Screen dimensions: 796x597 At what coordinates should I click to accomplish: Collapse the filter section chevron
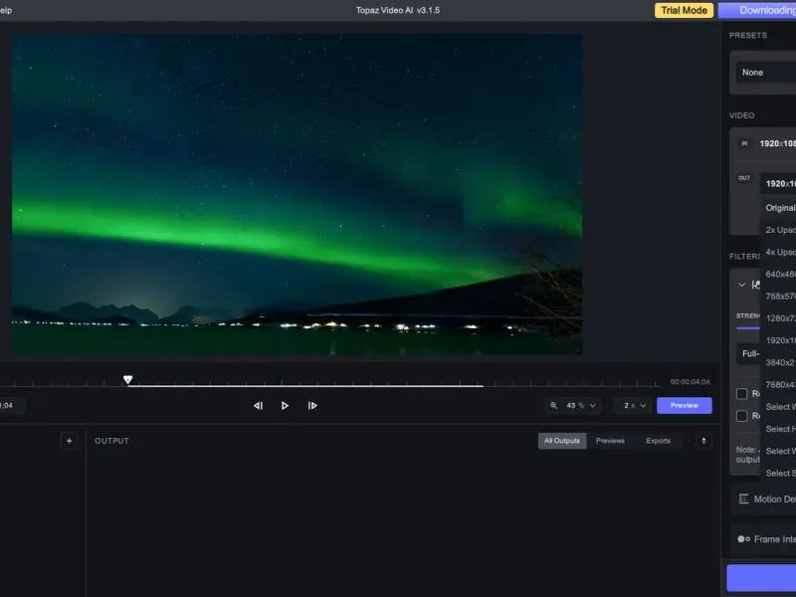pos(741,285)
